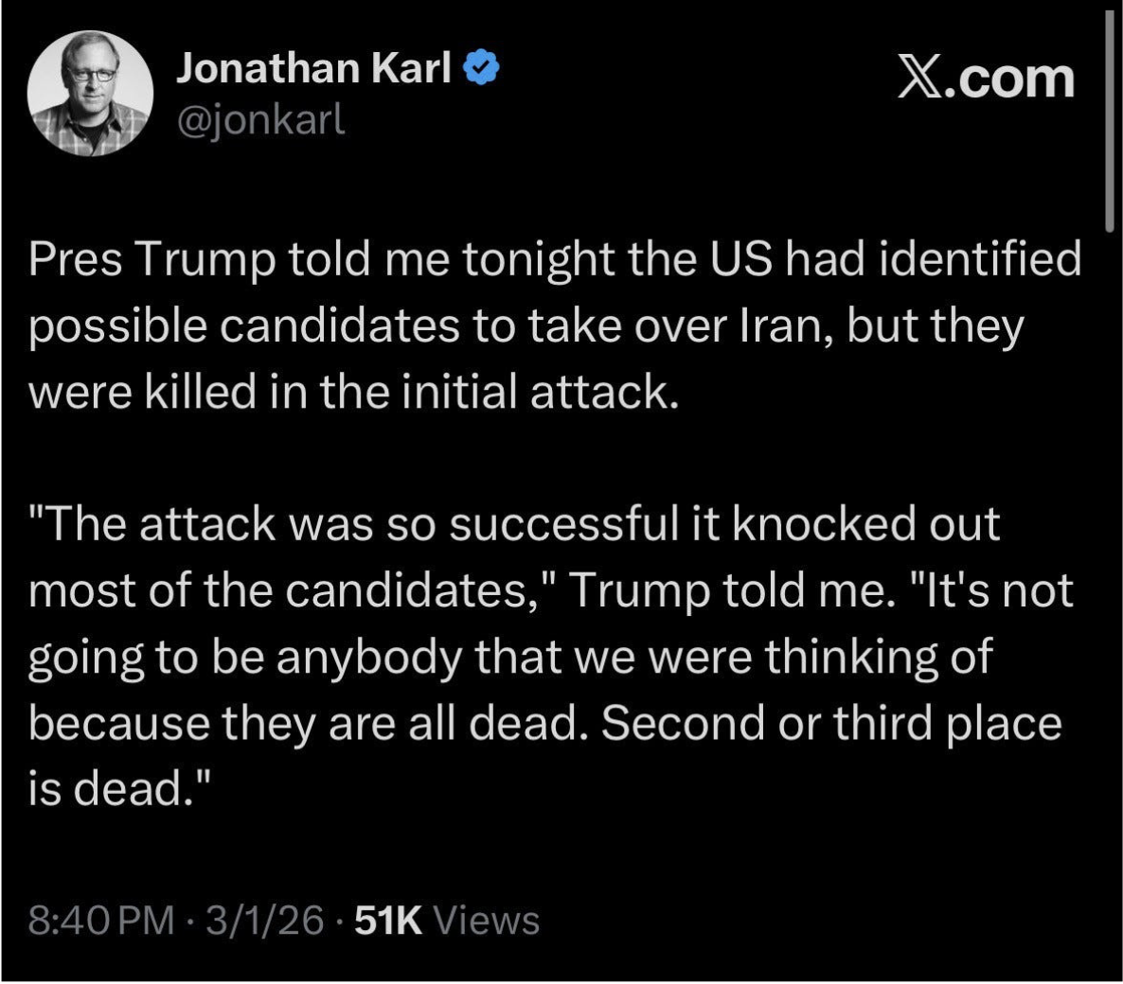Click the line starting '"The attack was so successful'
The image size is (1123, 984).
(x=514, y=525)
